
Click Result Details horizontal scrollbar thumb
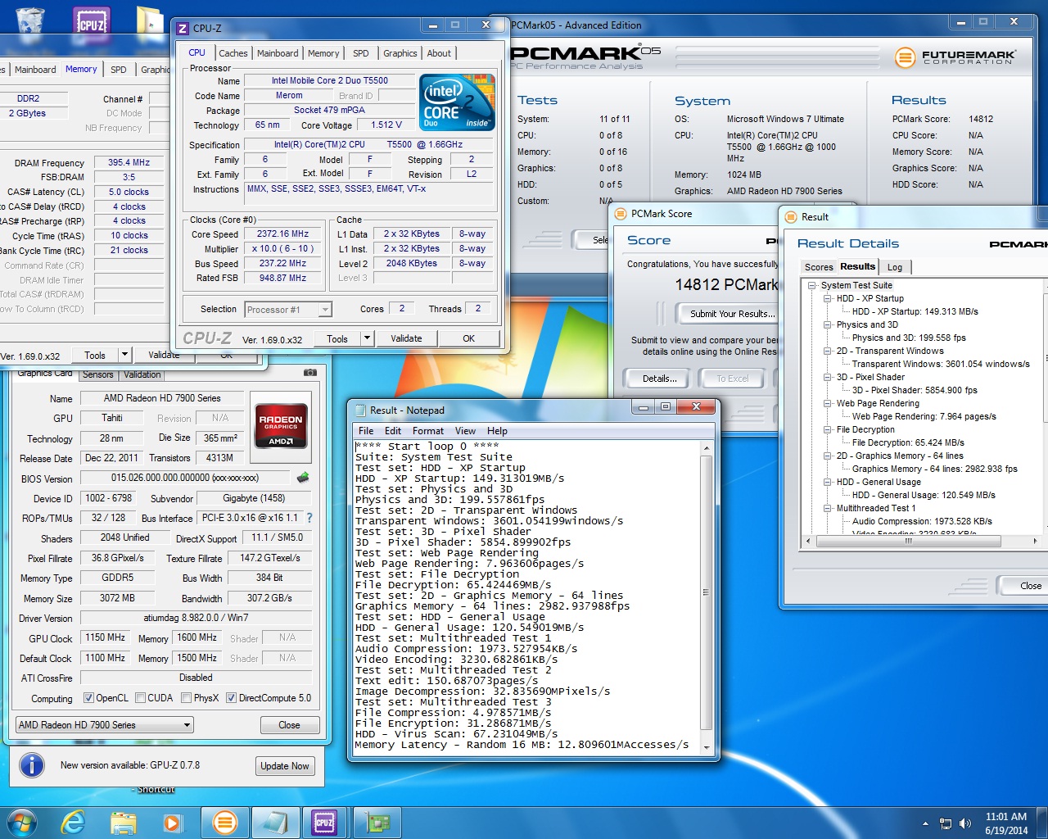907,541
